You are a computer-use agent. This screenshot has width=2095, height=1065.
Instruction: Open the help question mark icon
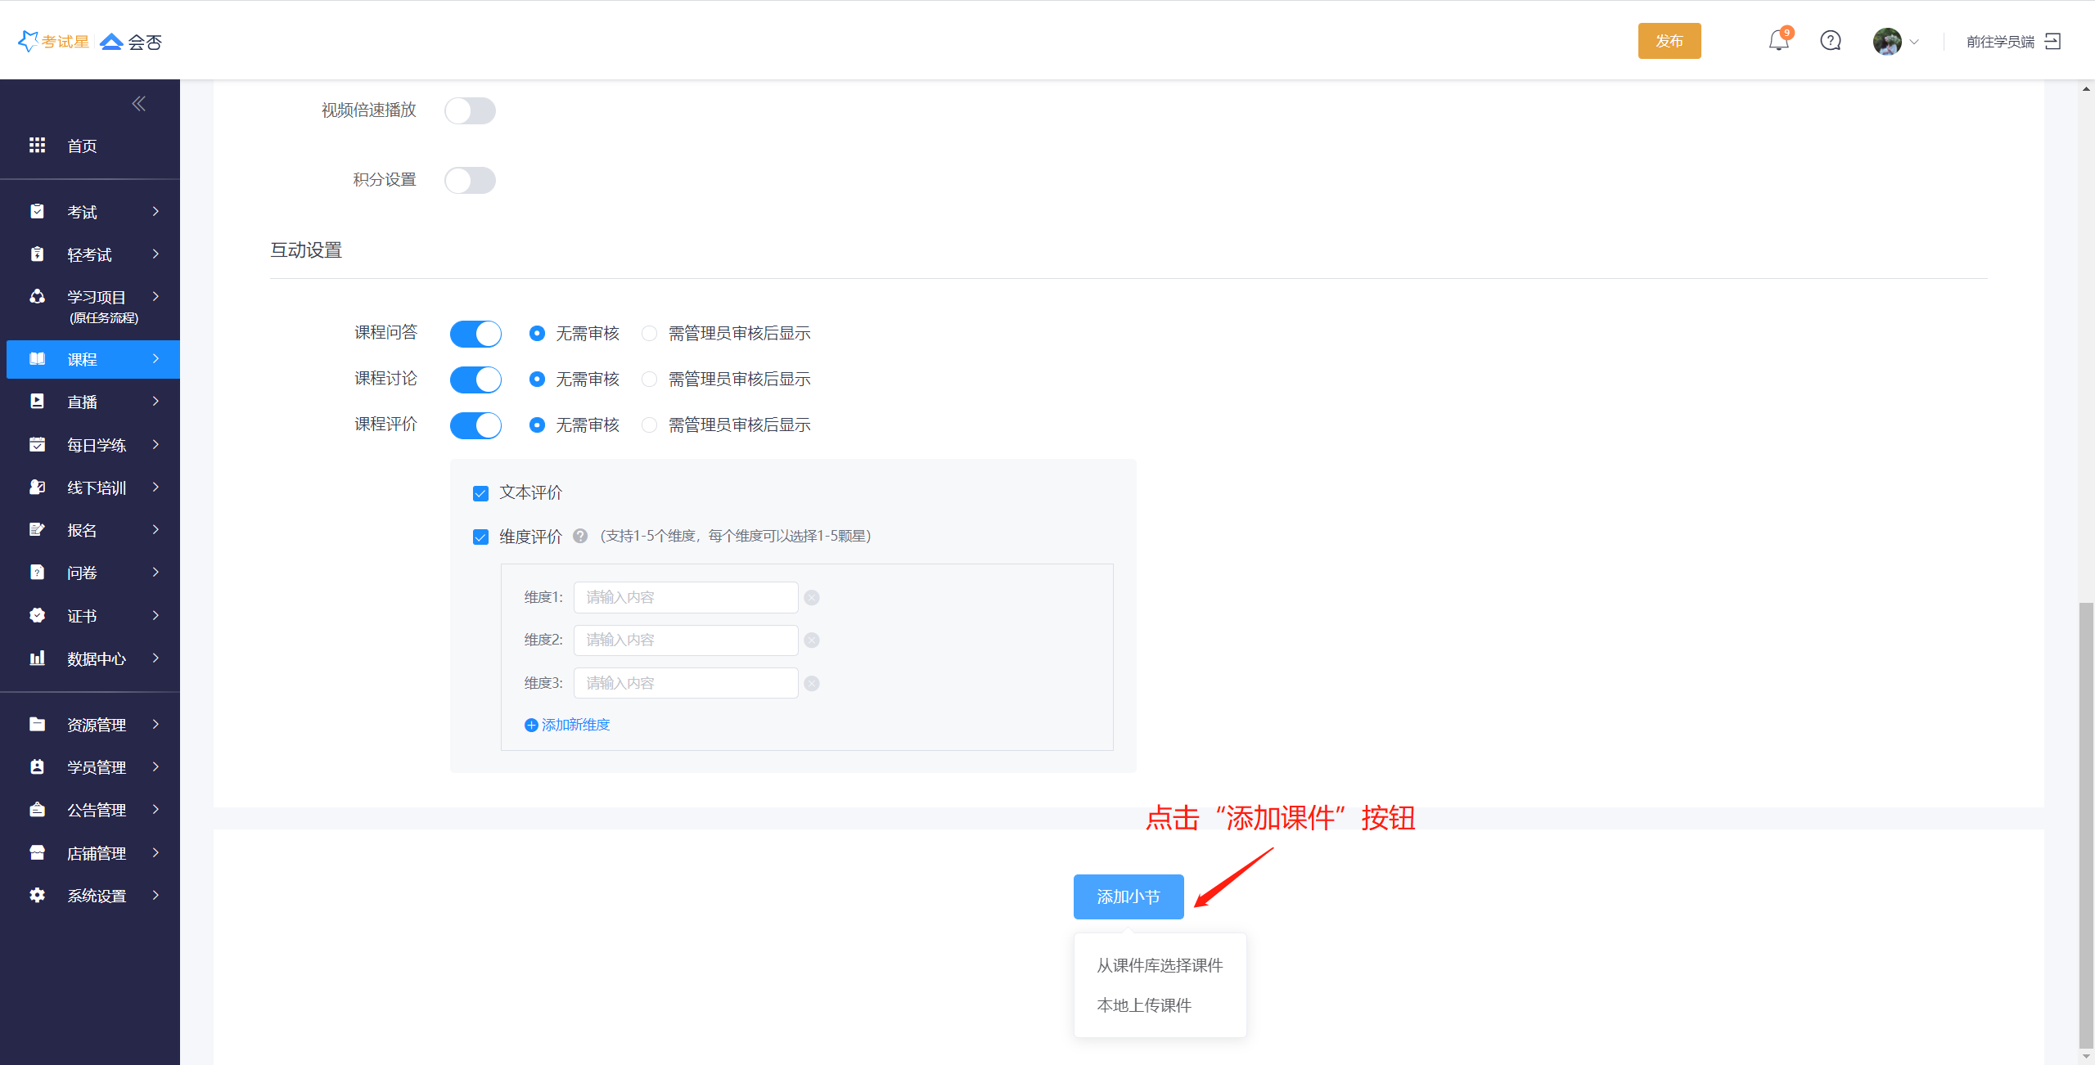1830,41
